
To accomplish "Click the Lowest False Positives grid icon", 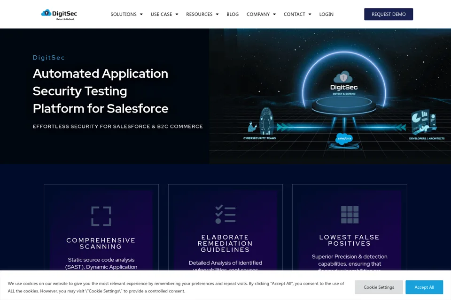I will [x=350, y=214].
